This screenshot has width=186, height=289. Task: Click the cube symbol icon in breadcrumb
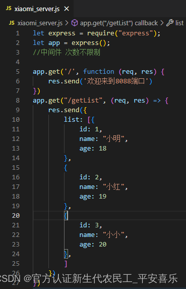tap(75, 23)
